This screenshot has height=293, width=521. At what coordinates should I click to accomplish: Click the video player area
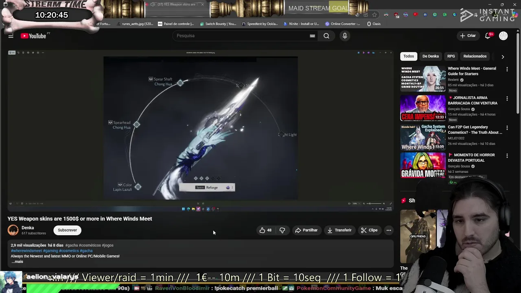pyautogui.click(x=201, y=130)
